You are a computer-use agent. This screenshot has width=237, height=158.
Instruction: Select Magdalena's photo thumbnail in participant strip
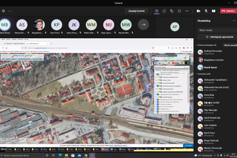click(x=39, y=25)
